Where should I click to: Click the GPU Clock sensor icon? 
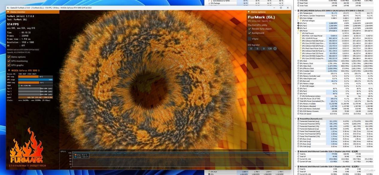tap(298, 61)
